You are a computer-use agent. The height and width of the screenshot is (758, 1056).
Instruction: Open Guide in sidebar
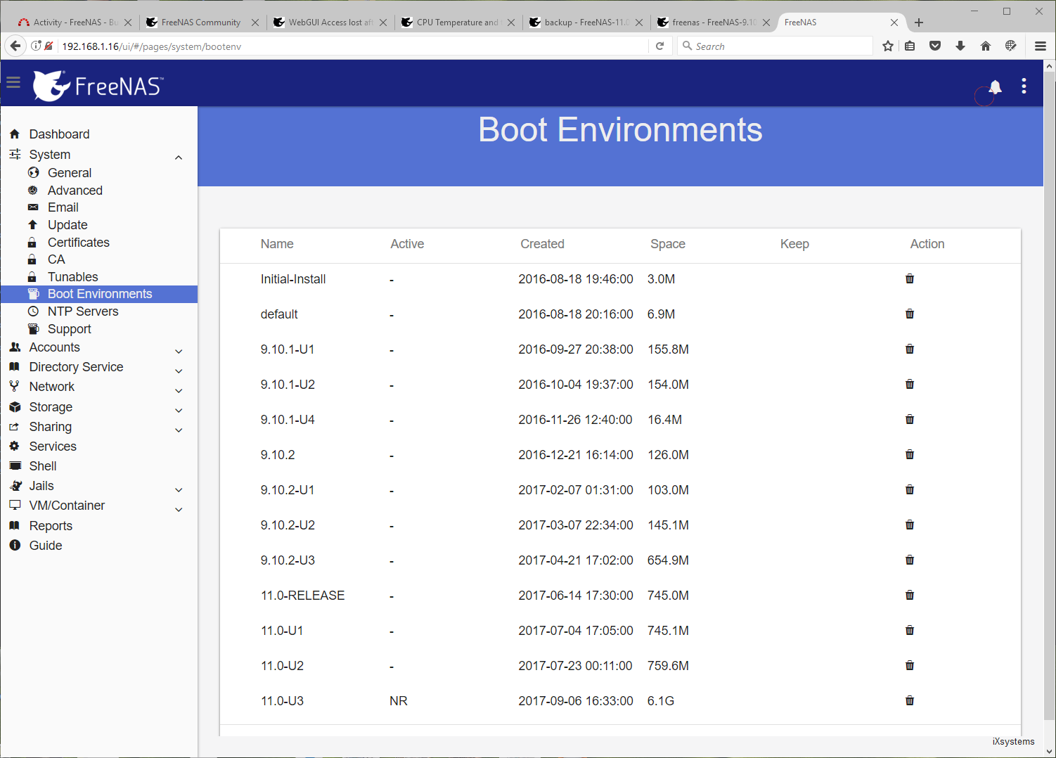(x=46, y=546)
